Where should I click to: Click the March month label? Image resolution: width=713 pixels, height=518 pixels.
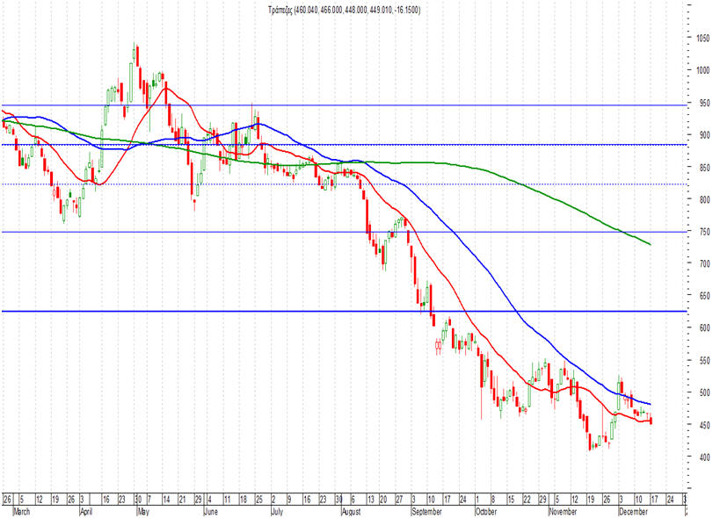[x=21, y=512]
